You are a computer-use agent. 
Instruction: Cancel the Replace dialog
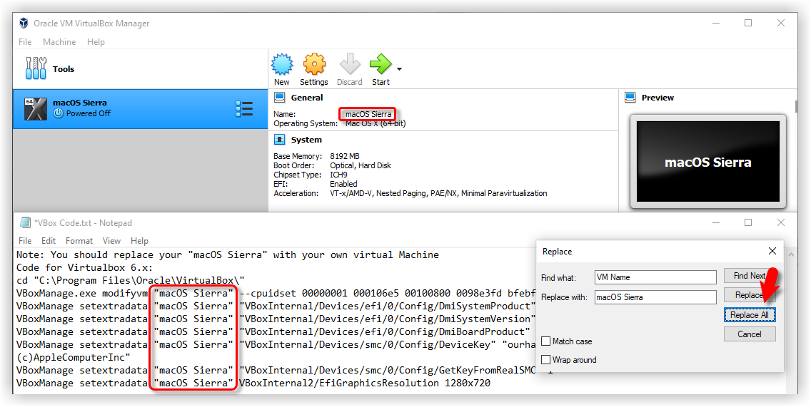pos(750,334)
